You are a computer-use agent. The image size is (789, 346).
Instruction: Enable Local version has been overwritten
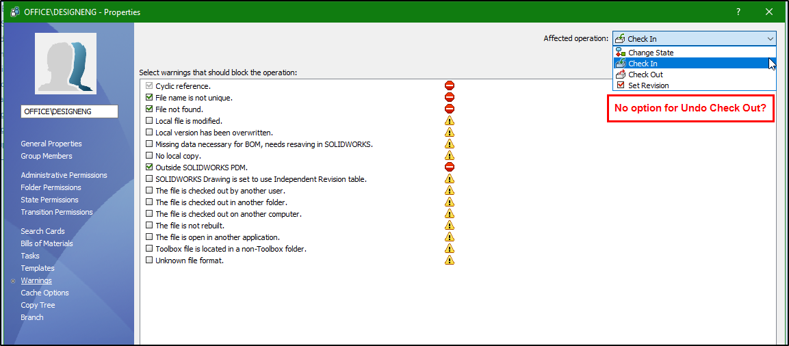[149, 132]
